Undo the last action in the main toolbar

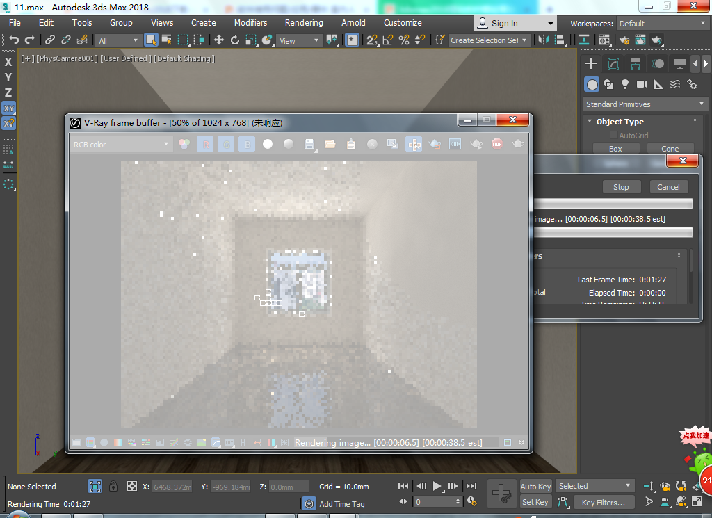tap(14, 40)
